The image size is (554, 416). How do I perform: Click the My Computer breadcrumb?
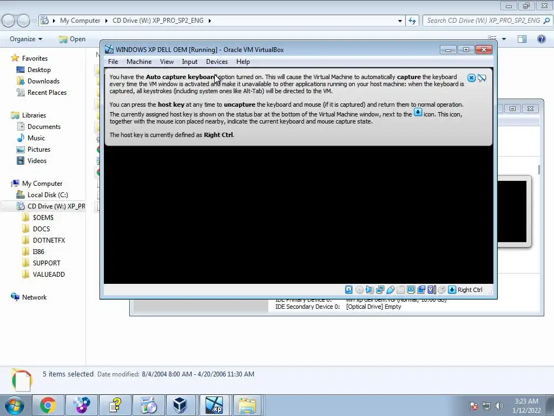80,21
